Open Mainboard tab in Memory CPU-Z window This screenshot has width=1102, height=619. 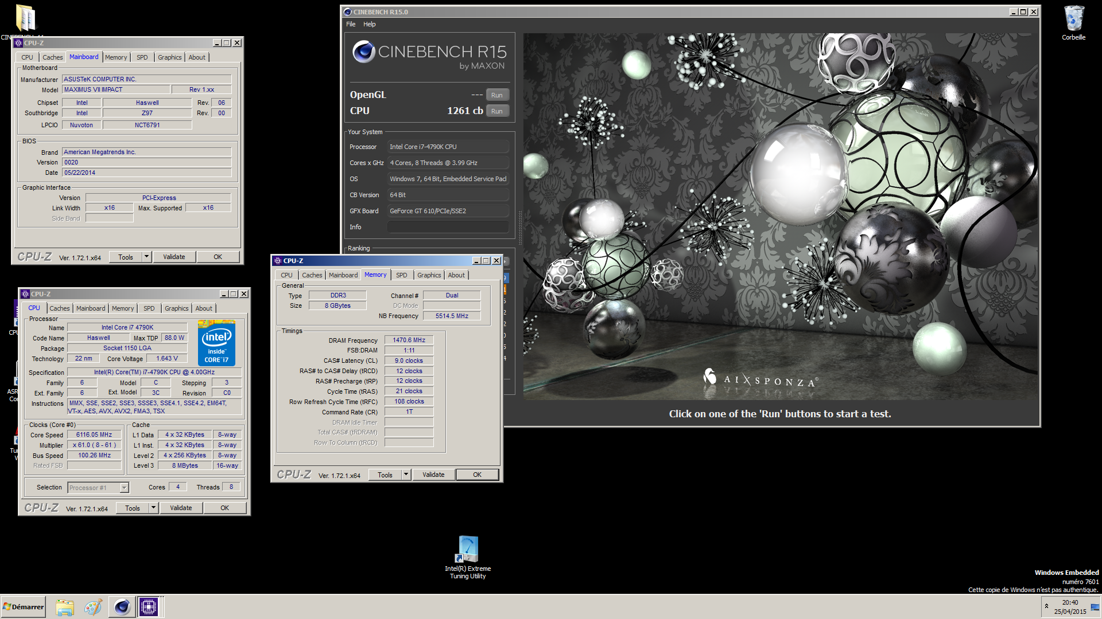click(343, 275)
